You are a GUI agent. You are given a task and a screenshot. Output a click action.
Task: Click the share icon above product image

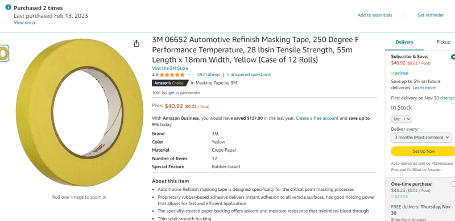coord(136,44)
